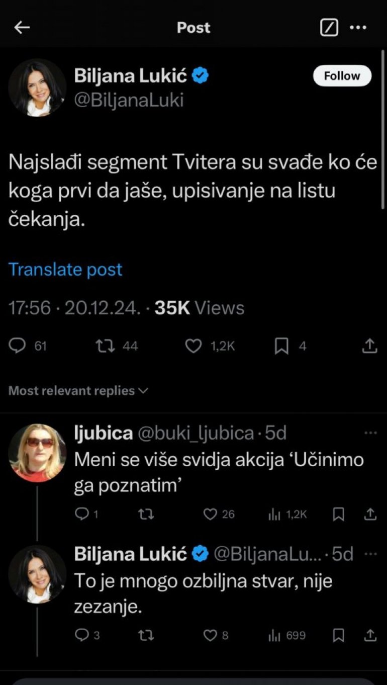This screenshot has width=387, height=685.
Task: Share the main post via the share icon
Action: point(369,346)
